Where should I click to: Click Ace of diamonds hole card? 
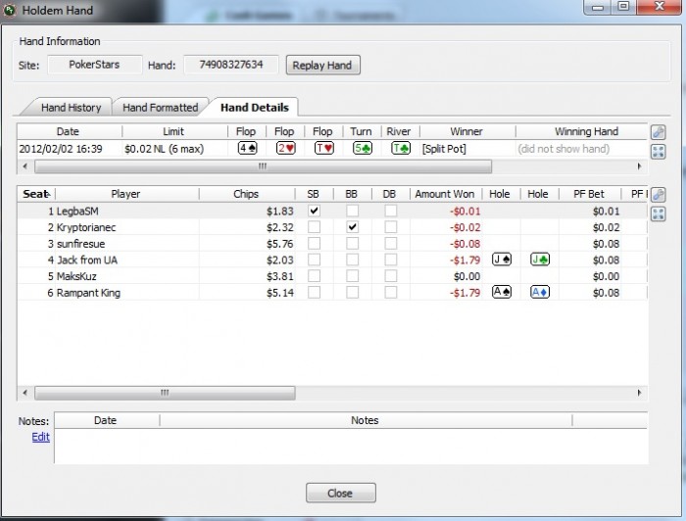click(x=540, y=292)
